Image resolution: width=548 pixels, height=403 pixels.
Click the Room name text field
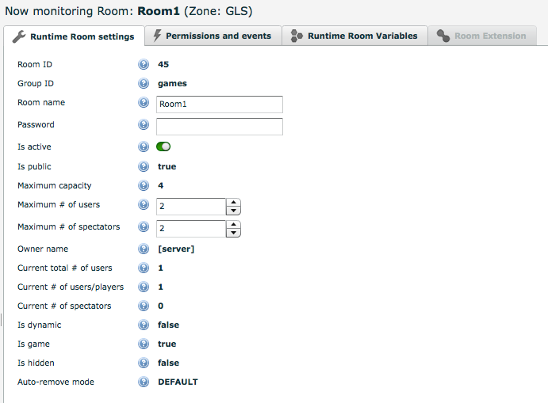pos(219,105)
